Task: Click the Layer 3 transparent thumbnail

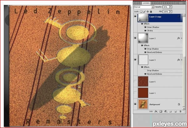Action: 143,60
